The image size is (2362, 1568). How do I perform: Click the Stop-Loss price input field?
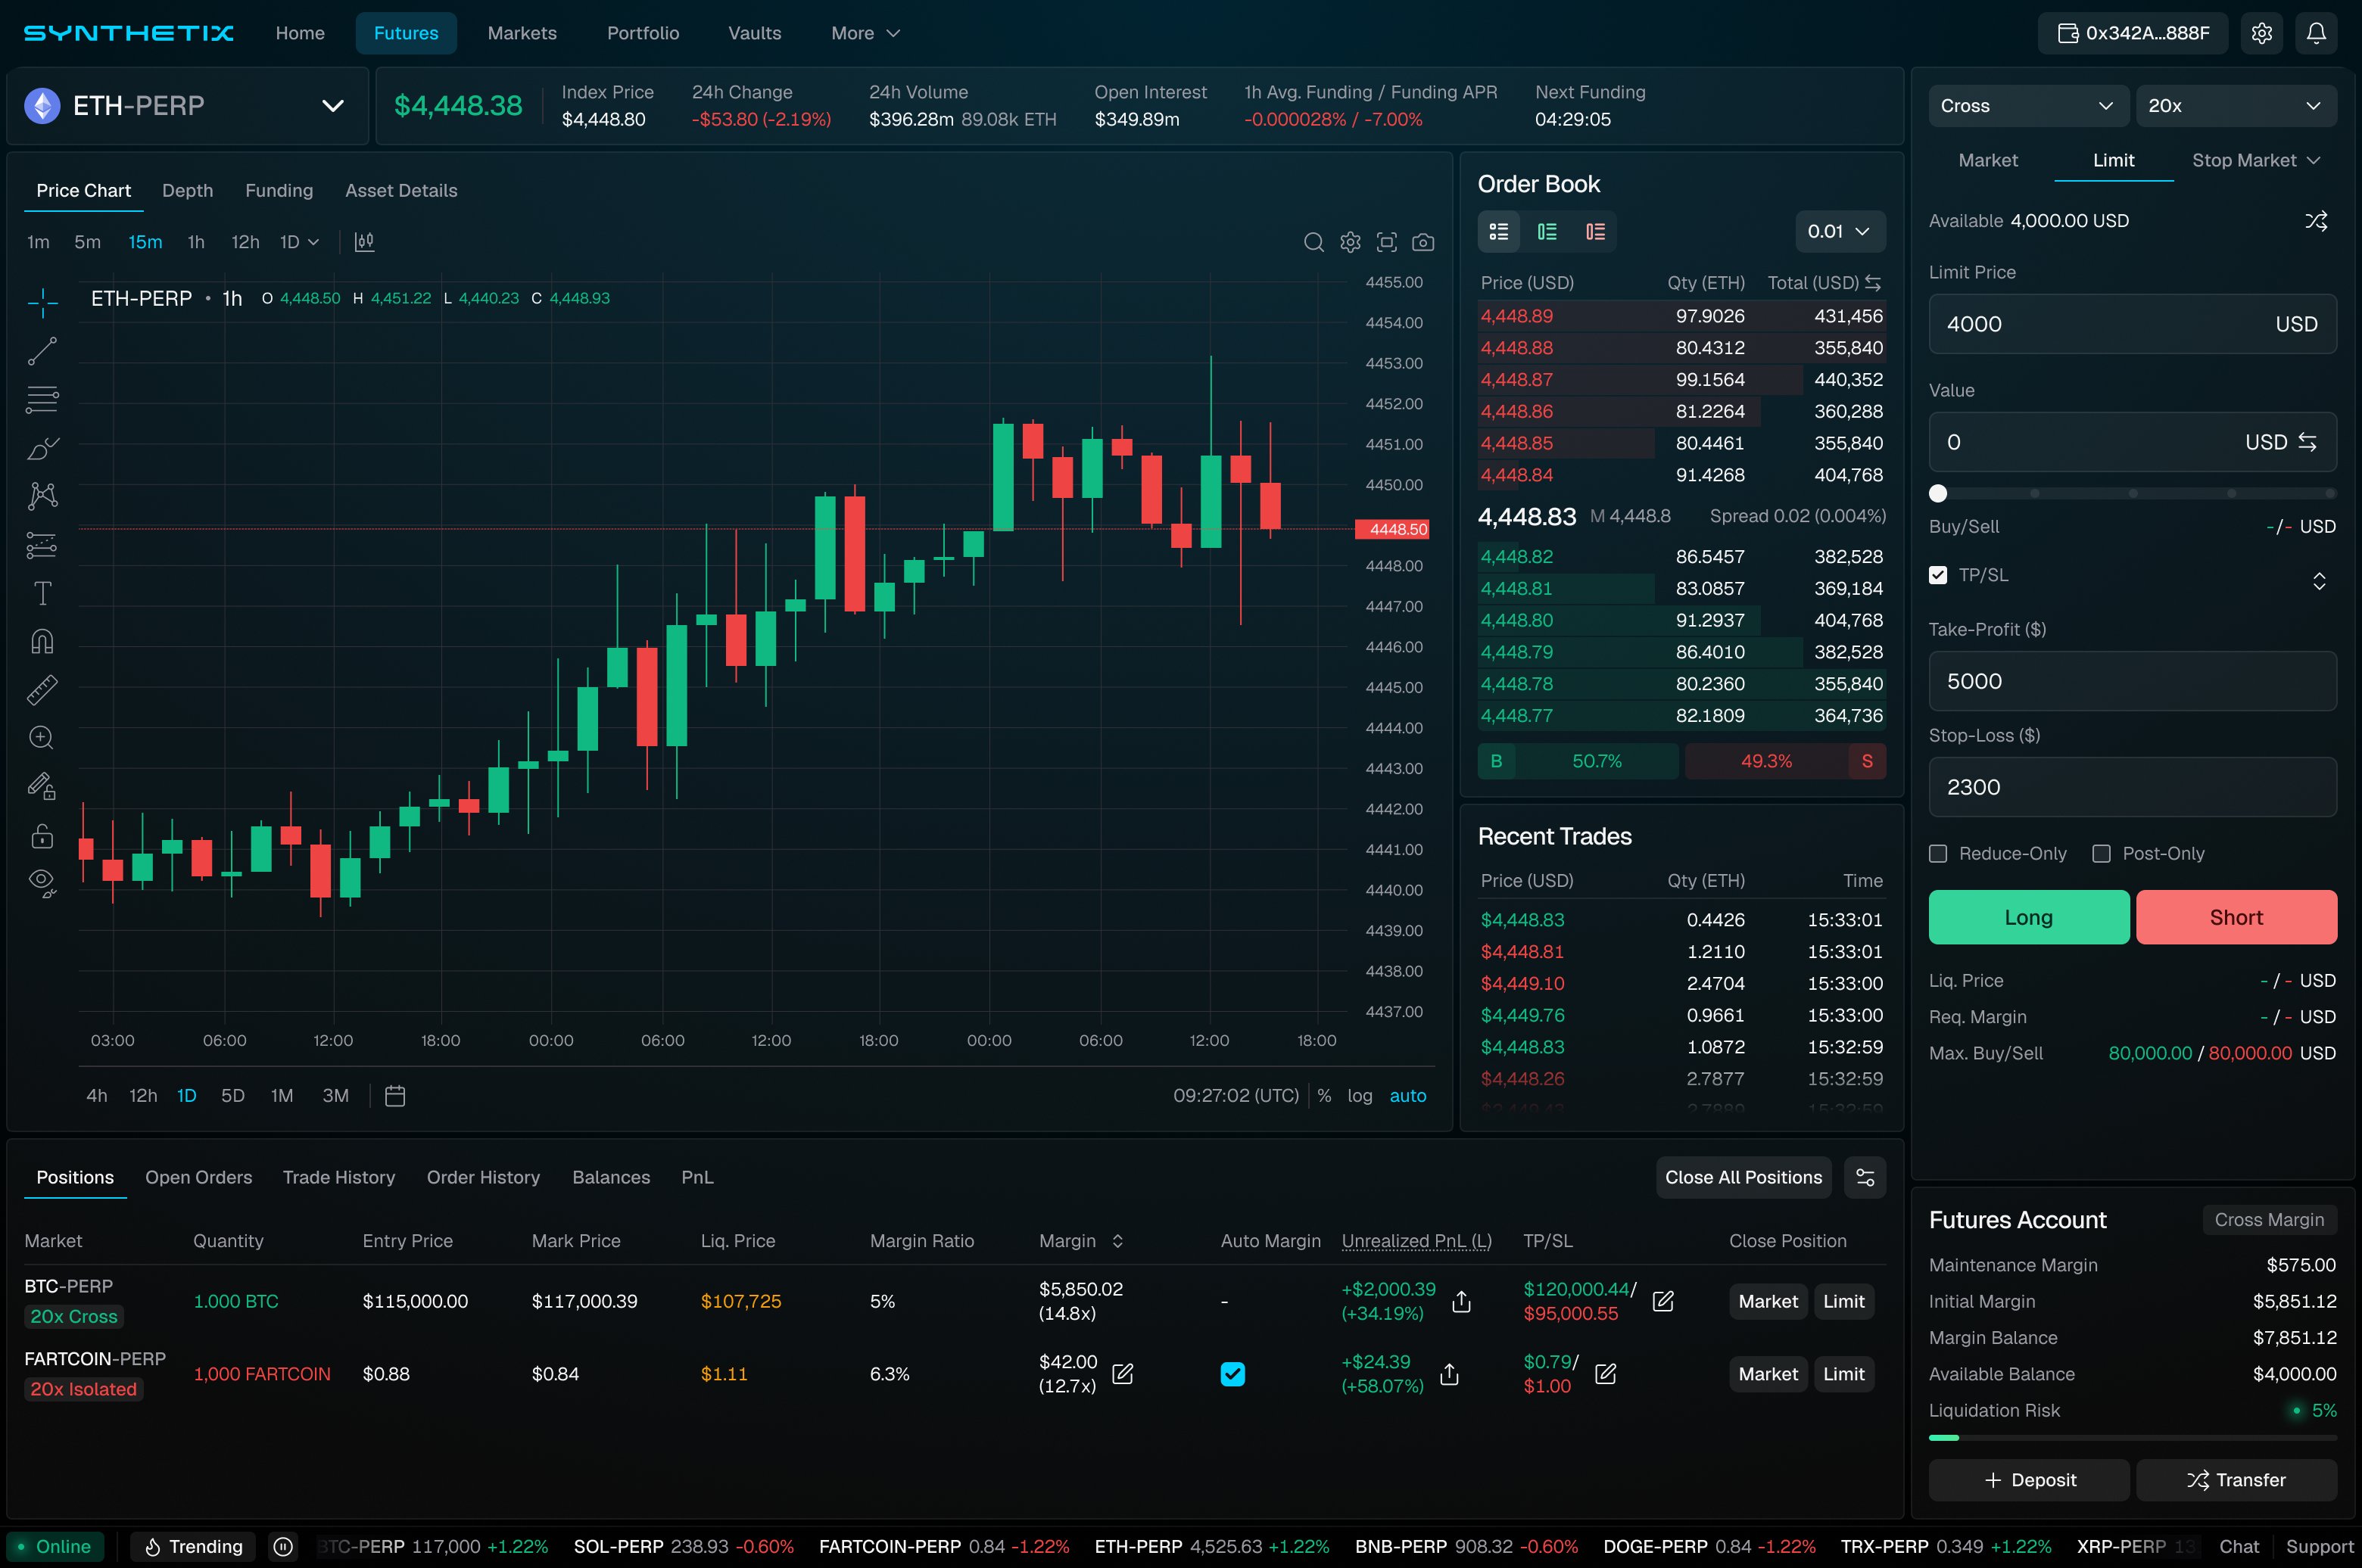[x=2131, y=787]
